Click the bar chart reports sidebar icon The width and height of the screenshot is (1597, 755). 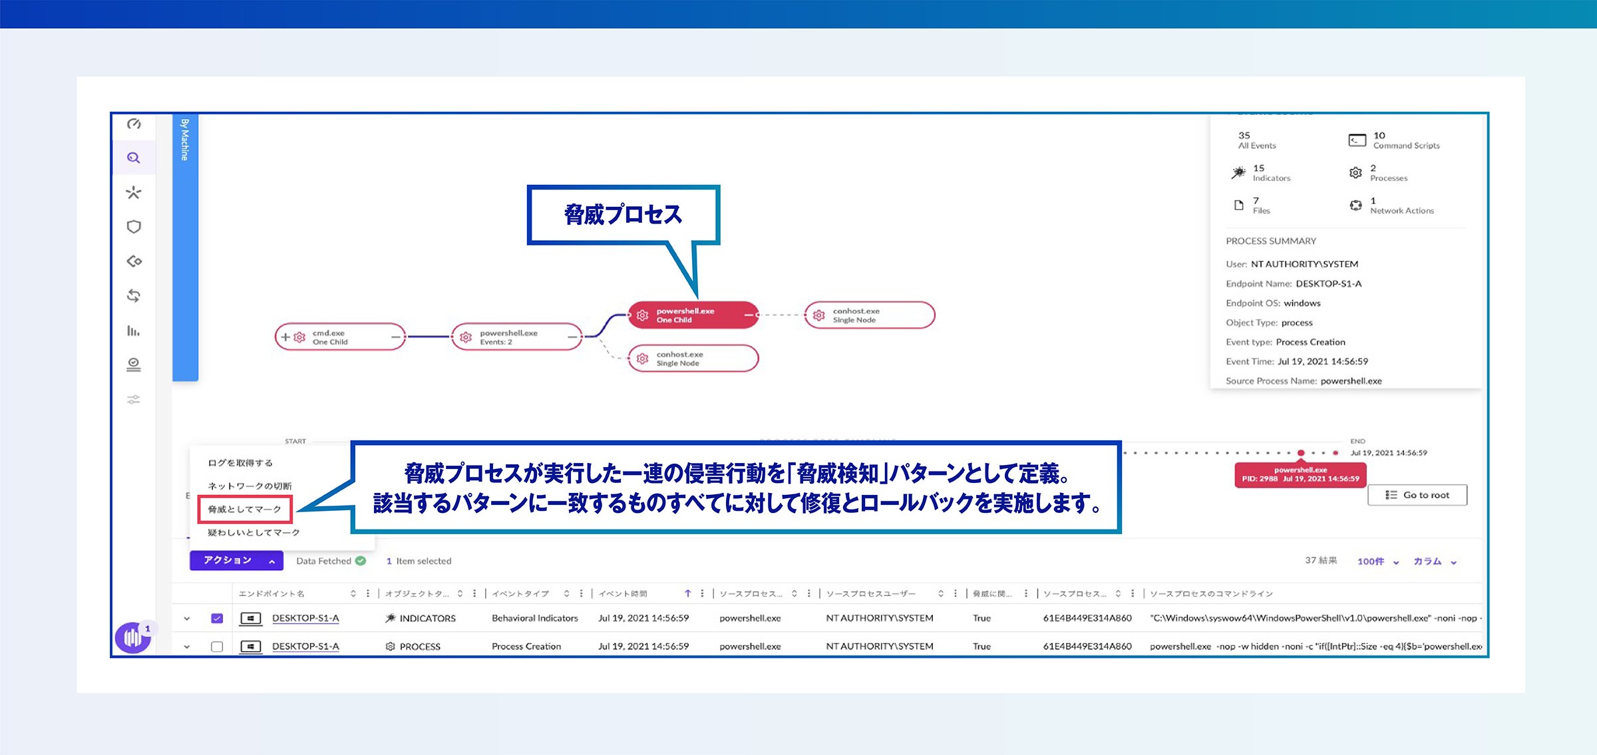[x=134, y=331]
